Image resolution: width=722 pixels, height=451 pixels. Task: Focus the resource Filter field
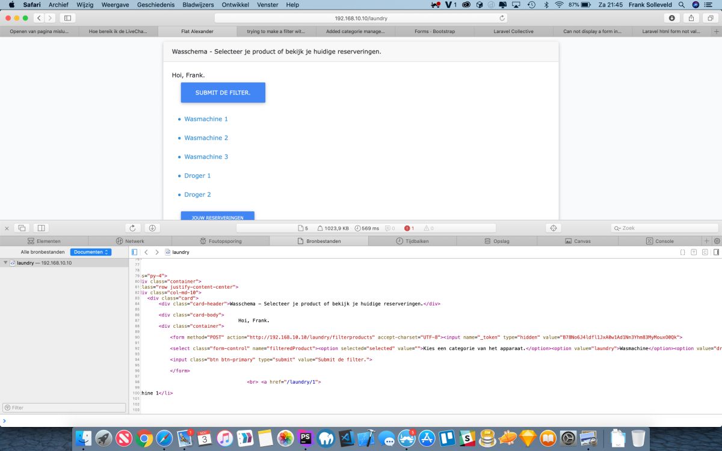[64, 407]
